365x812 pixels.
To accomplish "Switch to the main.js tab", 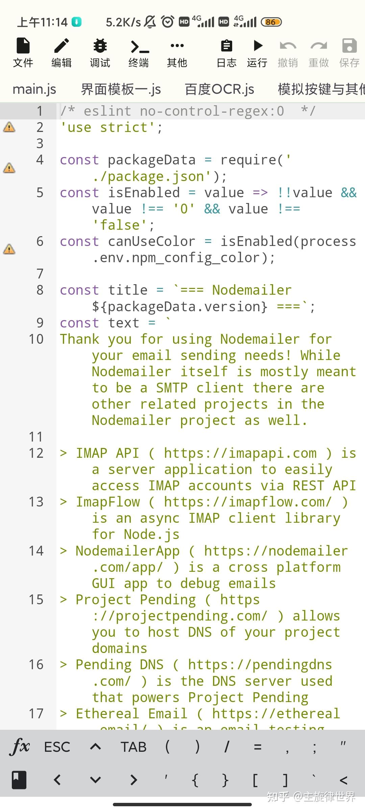I will coord(34,89).
